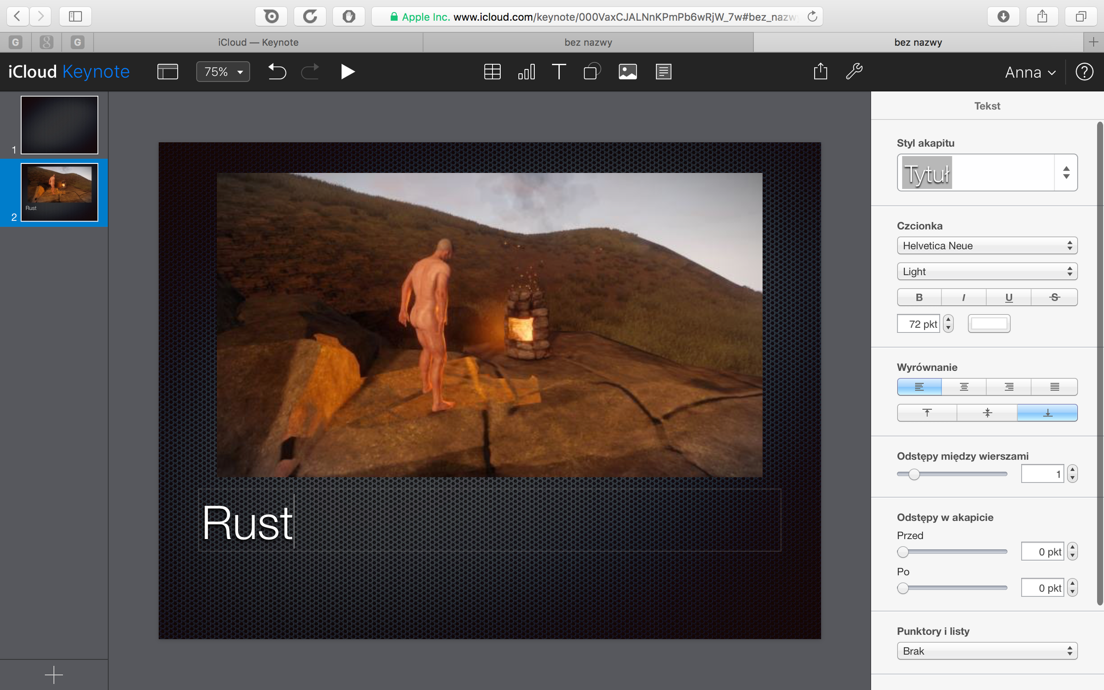Add a text box to the slide

(x=559, y=72)
